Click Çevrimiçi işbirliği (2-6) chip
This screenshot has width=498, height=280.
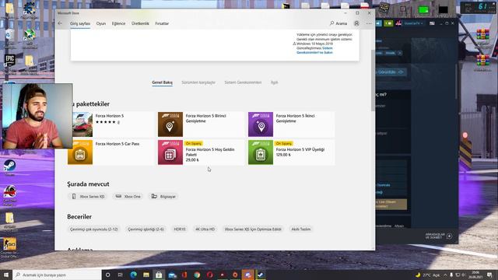tap(146, 229)
